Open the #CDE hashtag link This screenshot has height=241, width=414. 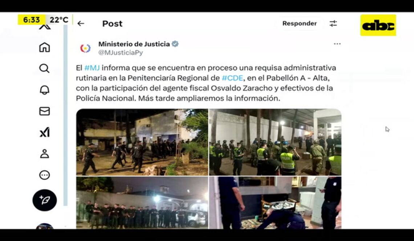(232, 78)
